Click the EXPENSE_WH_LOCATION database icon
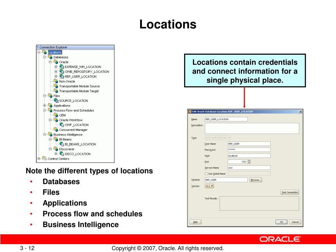This screenshot has width=336, height=252. [62, 67]
